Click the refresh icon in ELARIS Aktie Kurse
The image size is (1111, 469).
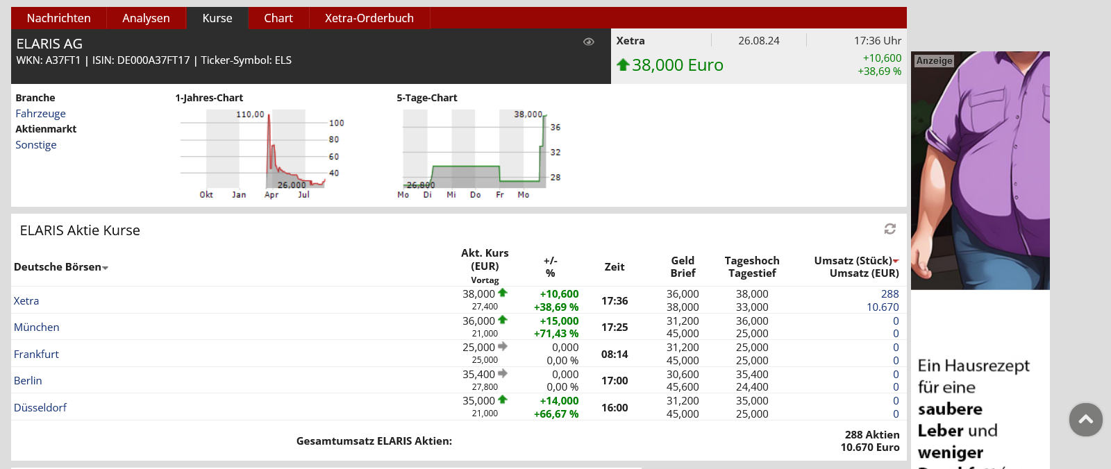(889, 229)
